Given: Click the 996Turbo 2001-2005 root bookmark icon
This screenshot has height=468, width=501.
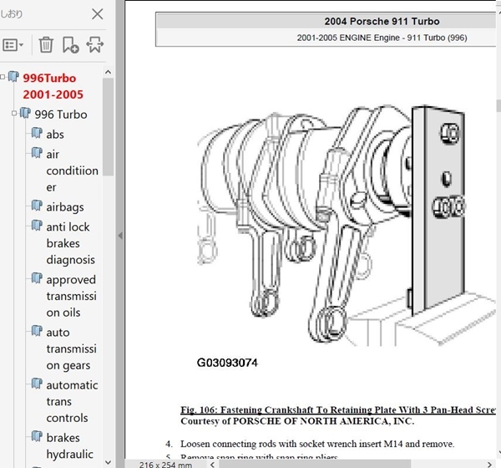Looking at the screenshot, I should pos(13,77).
